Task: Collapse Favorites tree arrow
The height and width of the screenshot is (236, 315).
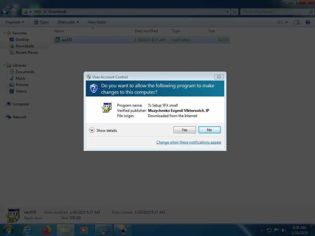Action: pyautogui.click(x=4, y=33)
